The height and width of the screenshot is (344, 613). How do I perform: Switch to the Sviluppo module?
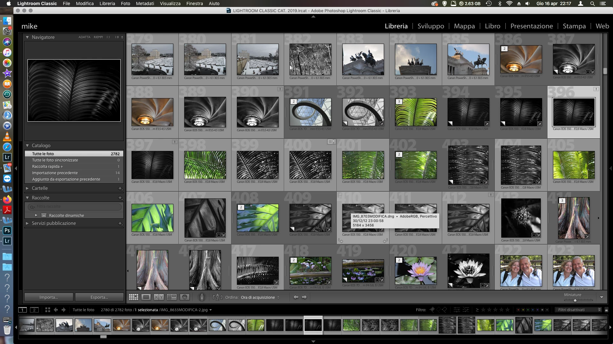point(431,26)
